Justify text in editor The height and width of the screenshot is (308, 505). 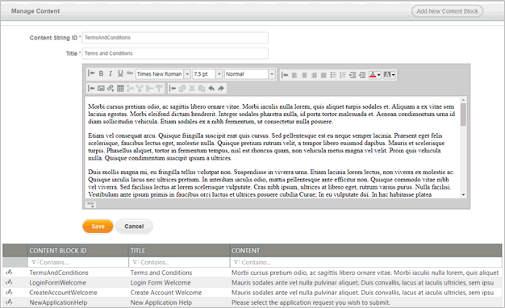[323, 75]
